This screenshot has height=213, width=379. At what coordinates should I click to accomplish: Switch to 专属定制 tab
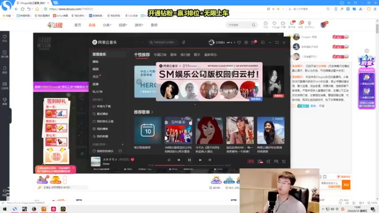[160, 55]
